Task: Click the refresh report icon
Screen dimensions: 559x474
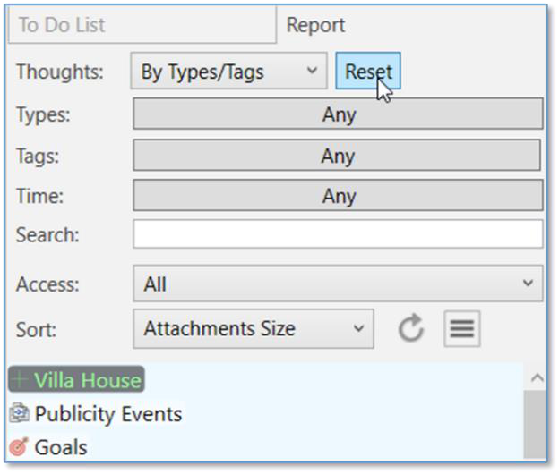Action: 410,329
